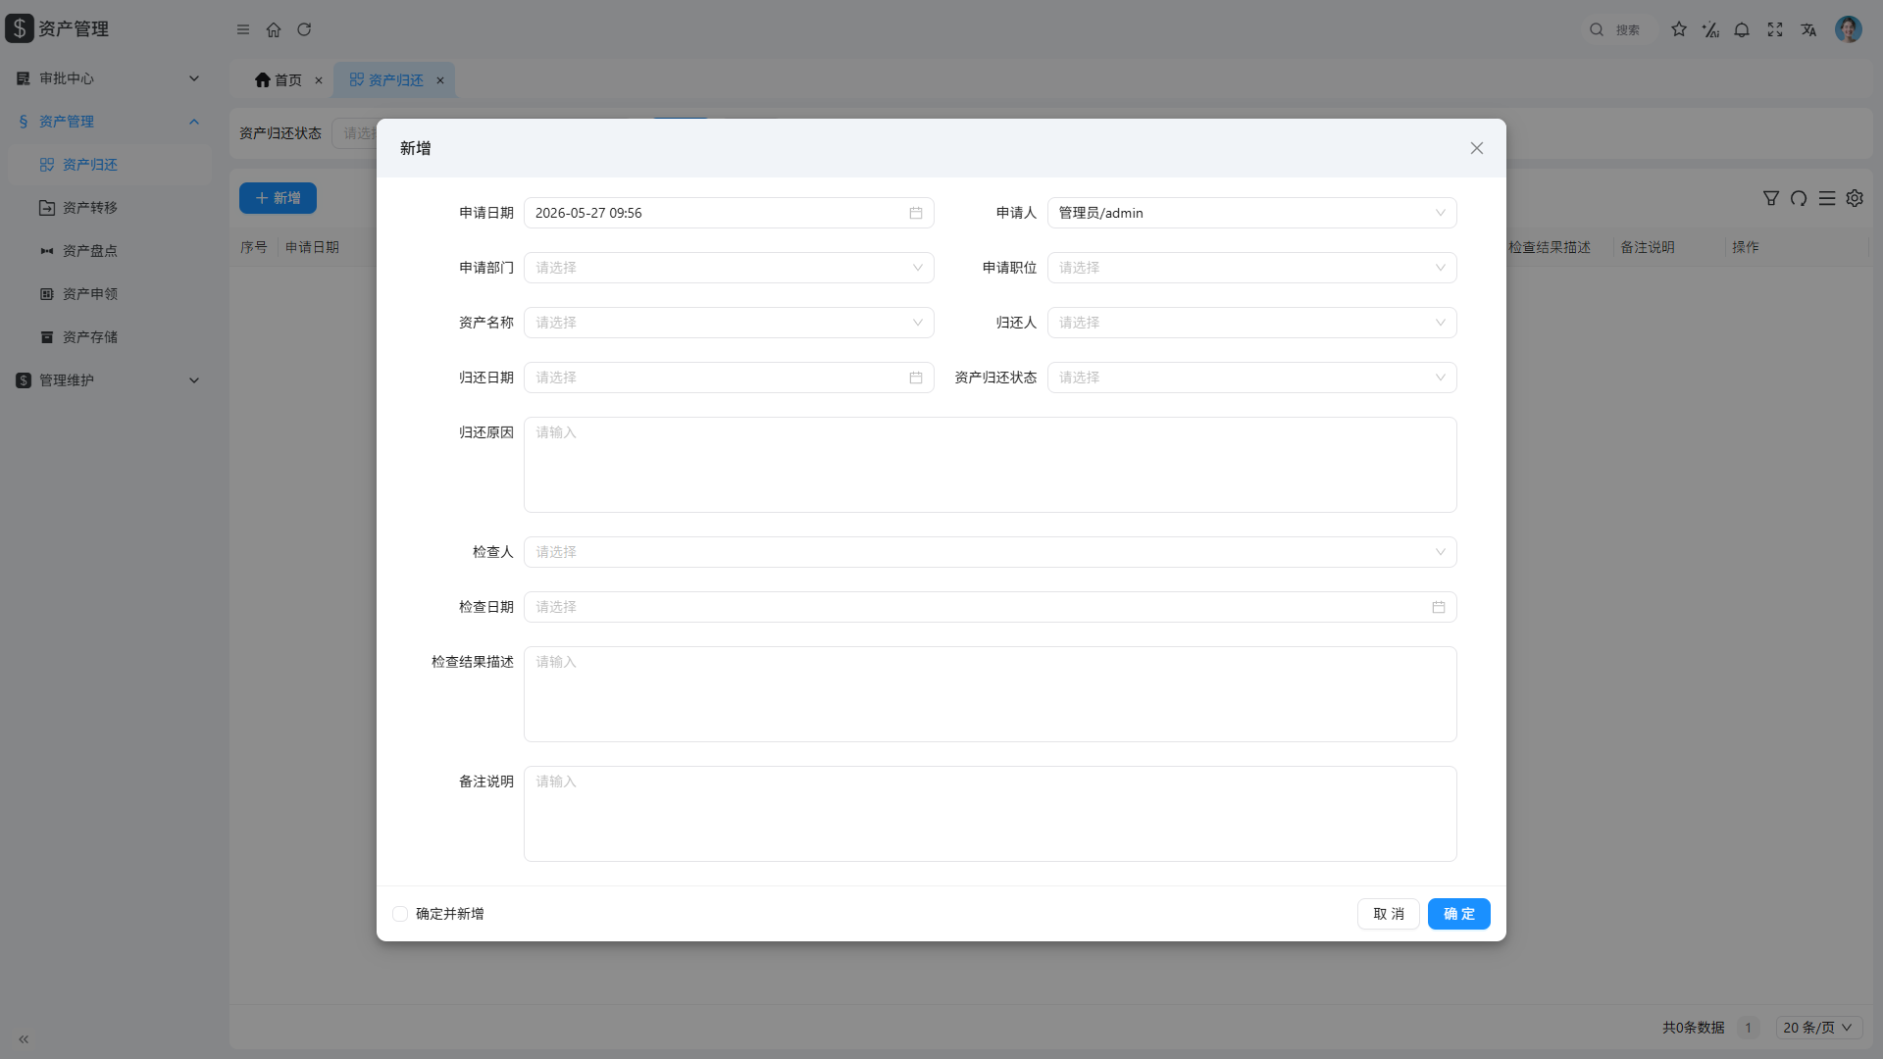
Task: Close the 首页 tab
Action: point(319,80)
